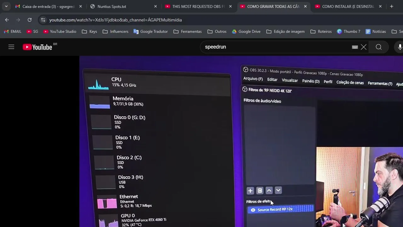Move filter up with arrow button
Image resolution: width=403 pixels, height=227 pixels.
269,190
